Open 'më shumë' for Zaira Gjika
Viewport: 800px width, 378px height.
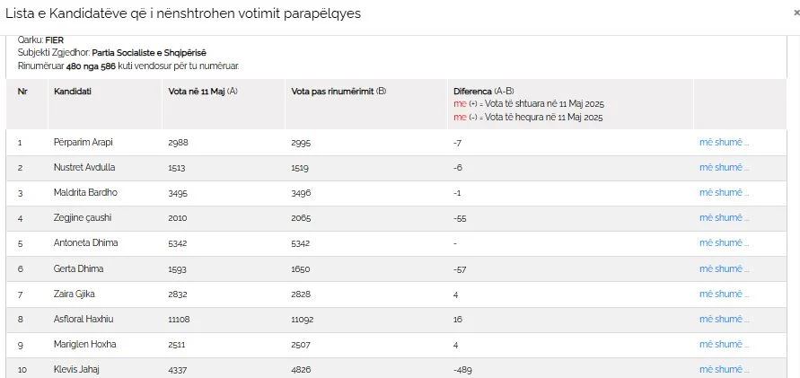coord(724,294)
